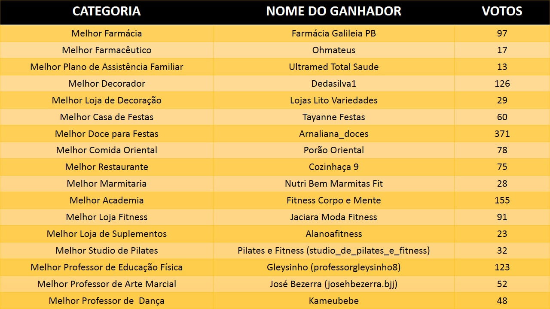This screenshot has width=550, height=309.
Task: Select Nutri Bem Marmitas Fit
Action: [x=333, y=184]
